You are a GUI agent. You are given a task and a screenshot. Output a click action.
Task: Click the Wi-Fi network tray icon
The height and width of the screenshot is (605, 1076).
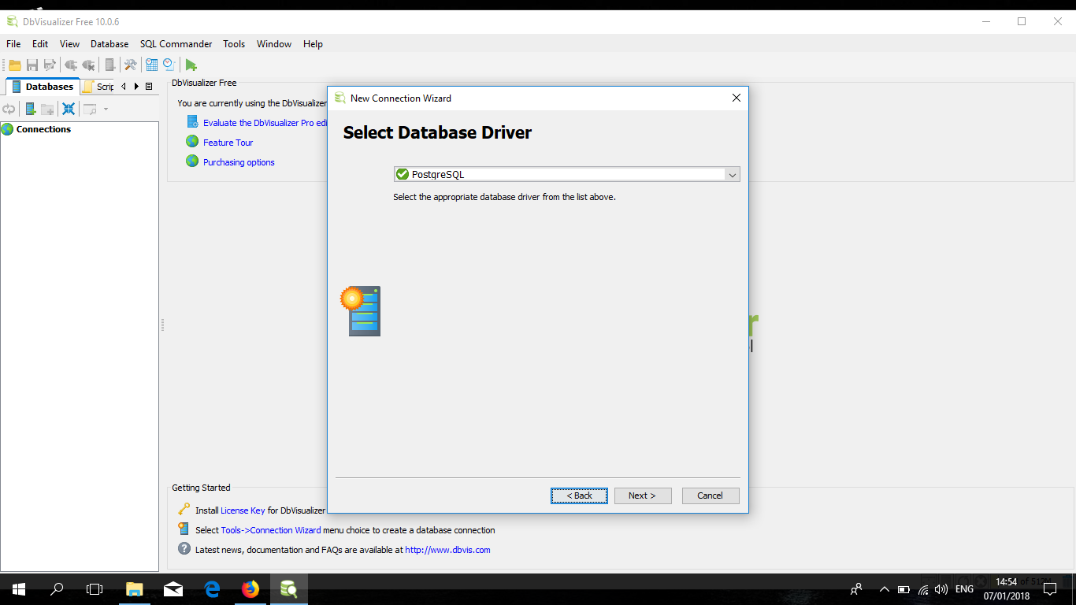[923, 589]
